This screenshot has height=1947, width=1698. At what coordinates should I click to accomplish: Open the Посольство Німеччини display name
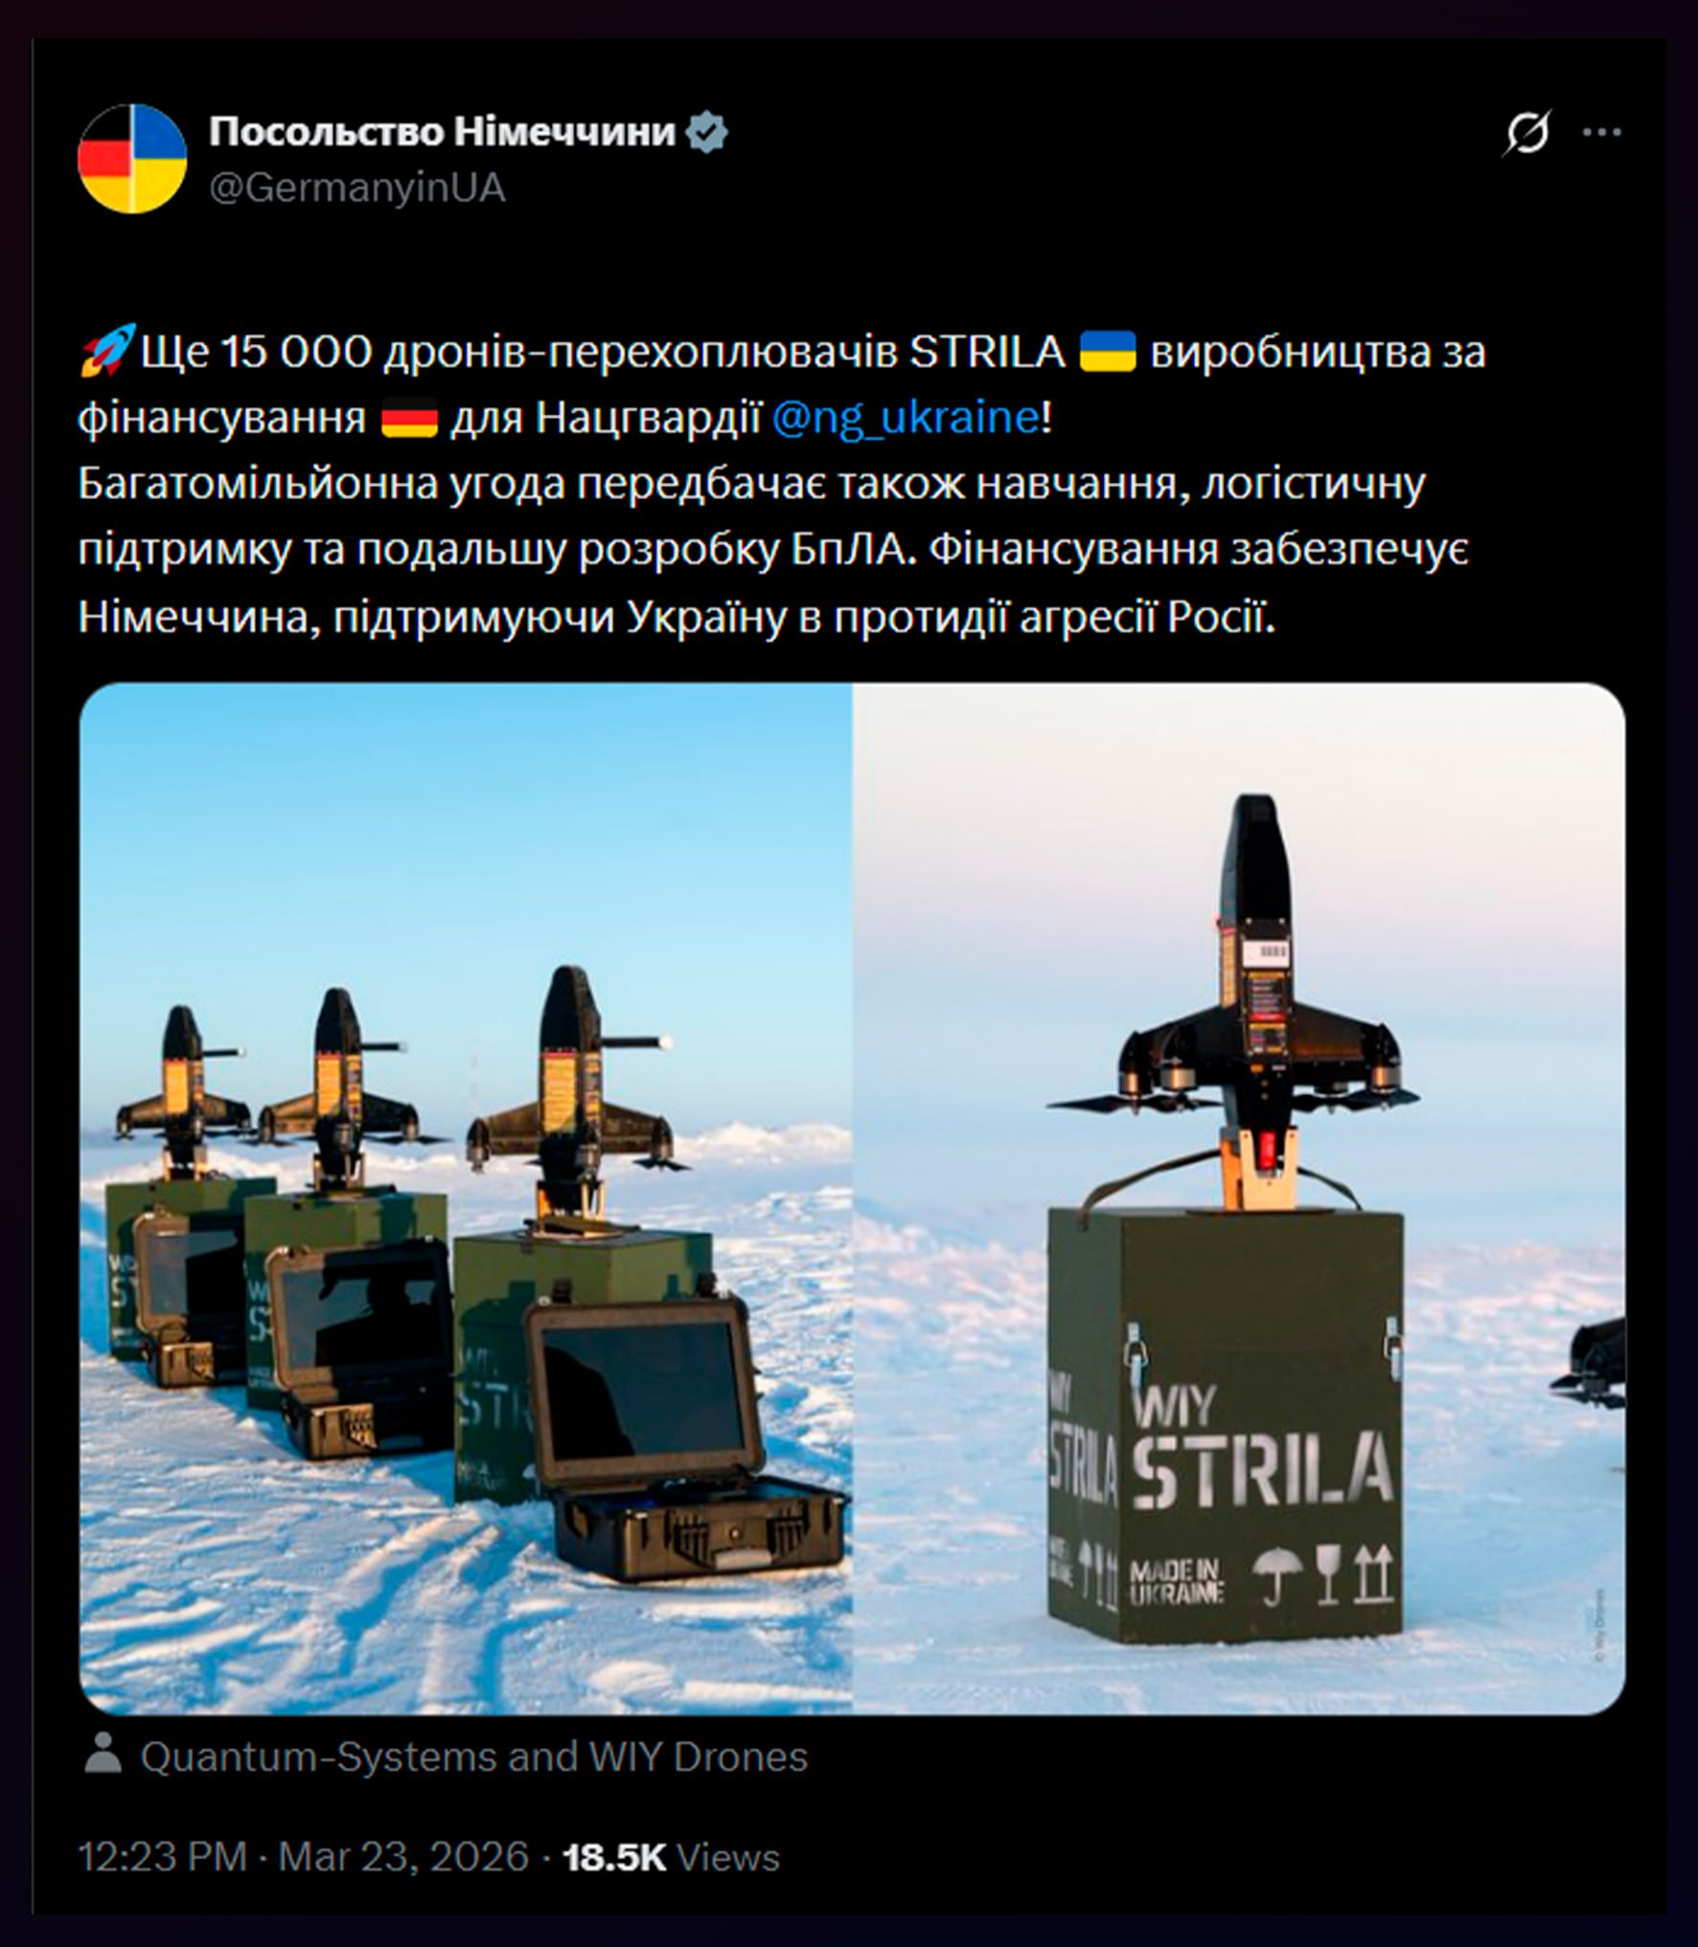coord(442,131)
